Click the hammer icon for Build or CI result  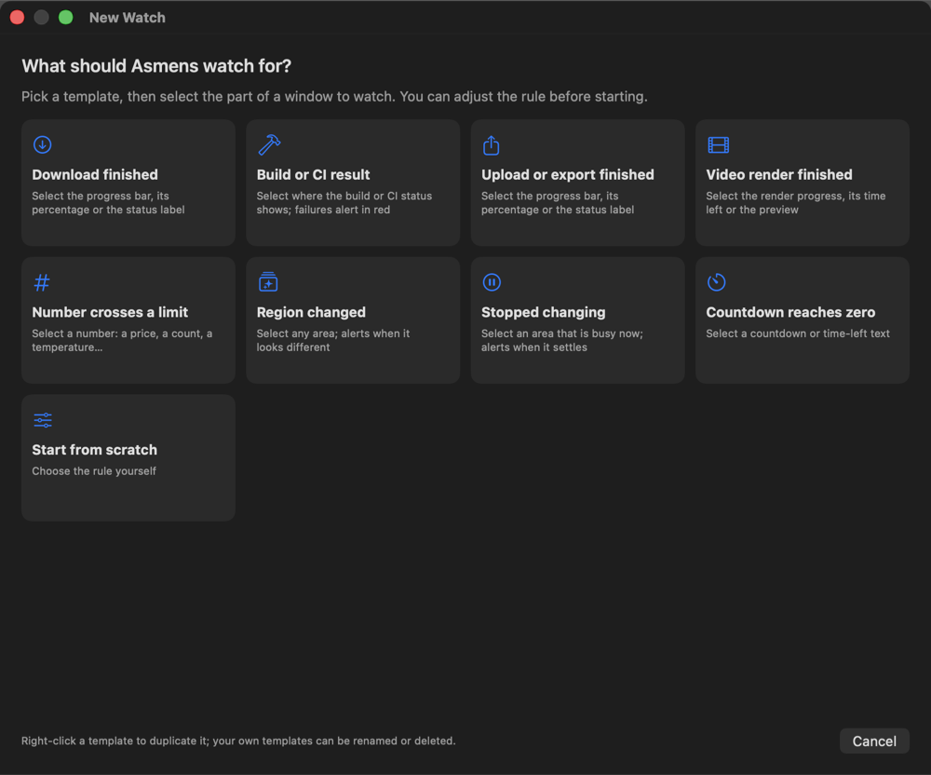pos(269,144)
